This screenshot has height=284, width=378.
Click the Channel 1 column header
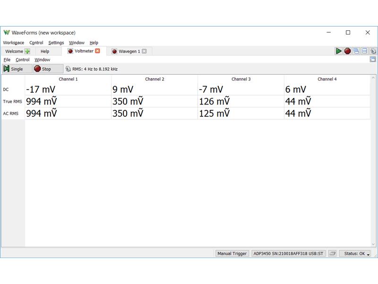tap(68, 79)
